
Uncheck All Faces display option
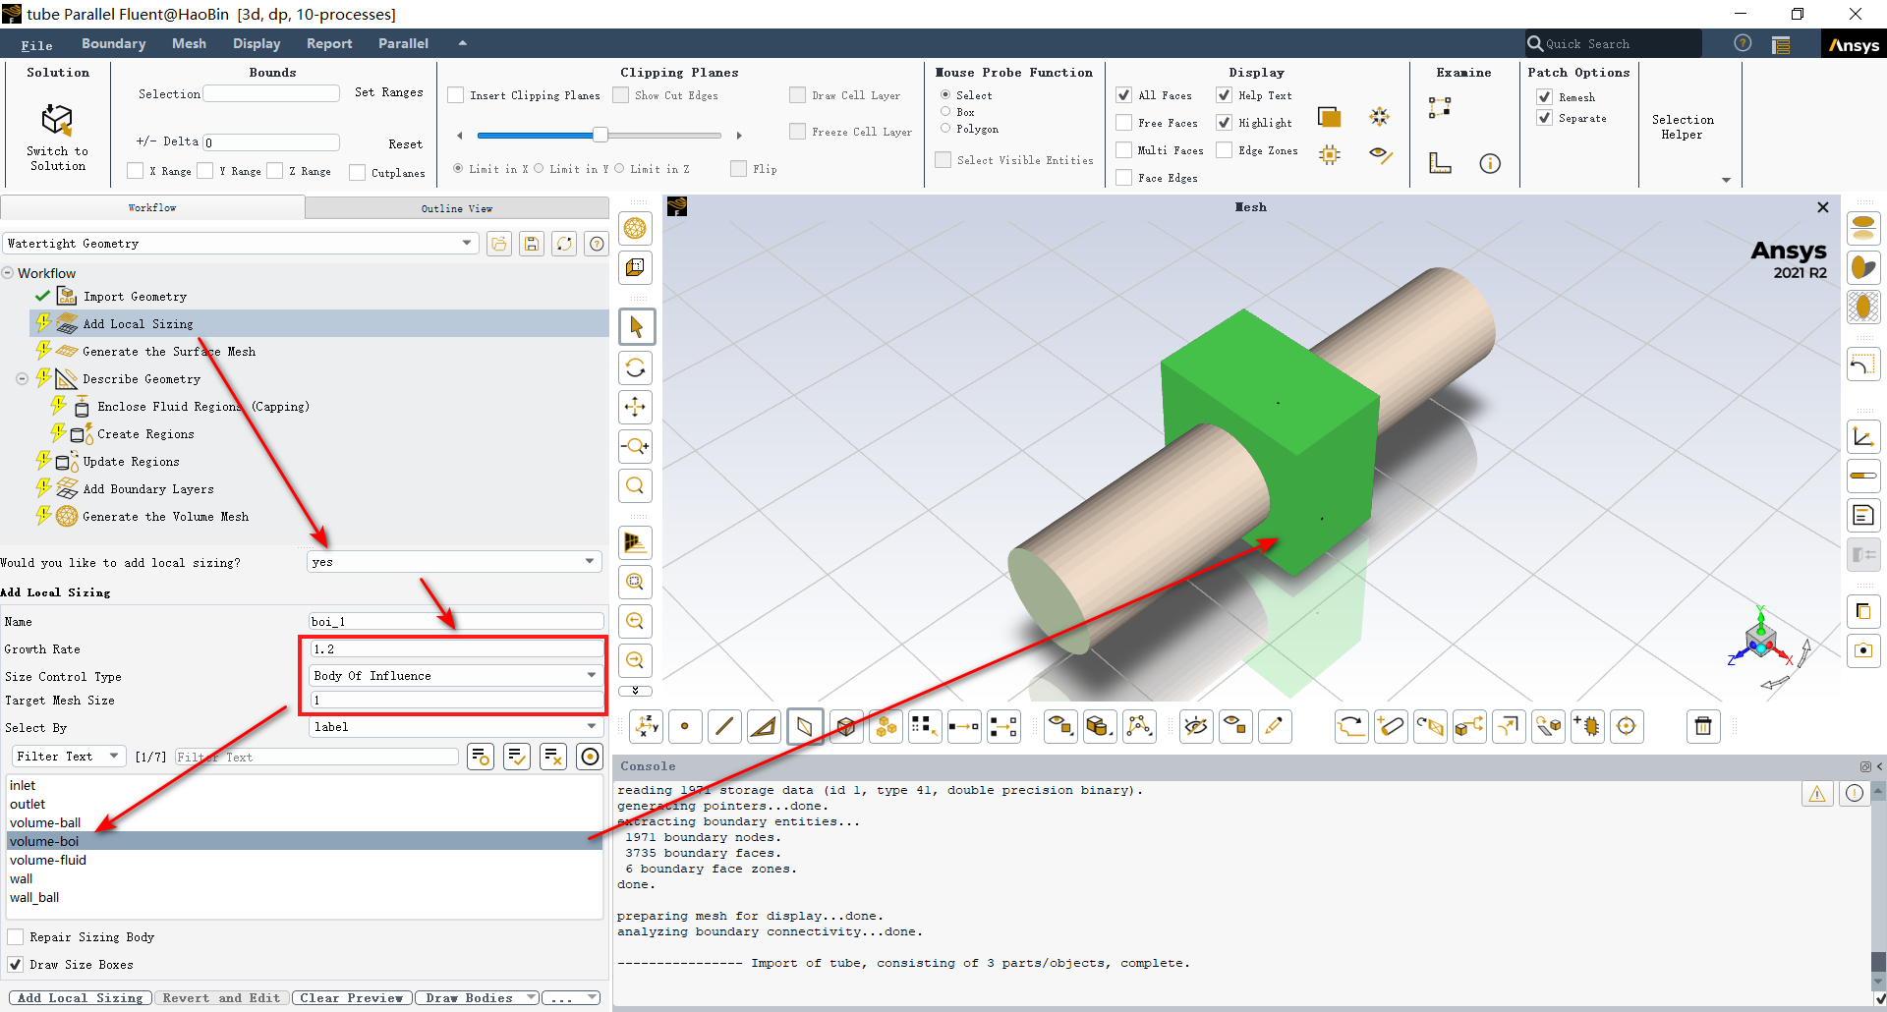(1124, 95)
